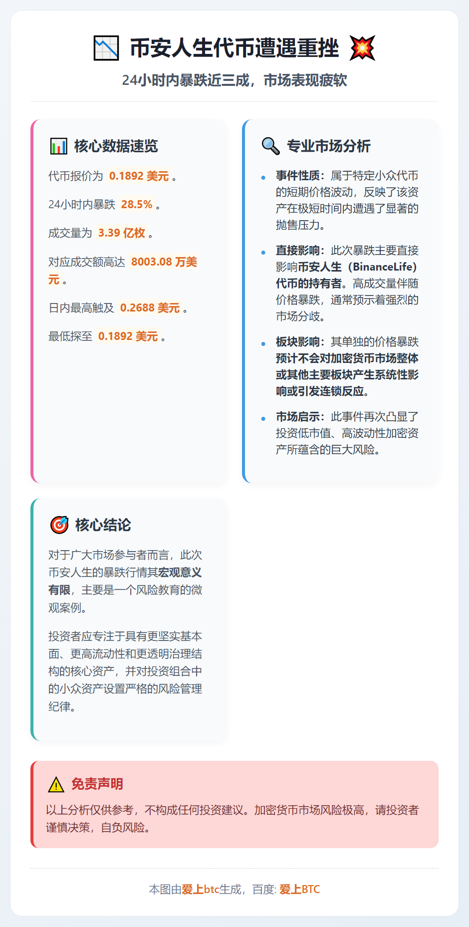The height and width of the screenshot is (927, 469).
Task: Click the label 成交量为
Action: [x=70, y=233]
